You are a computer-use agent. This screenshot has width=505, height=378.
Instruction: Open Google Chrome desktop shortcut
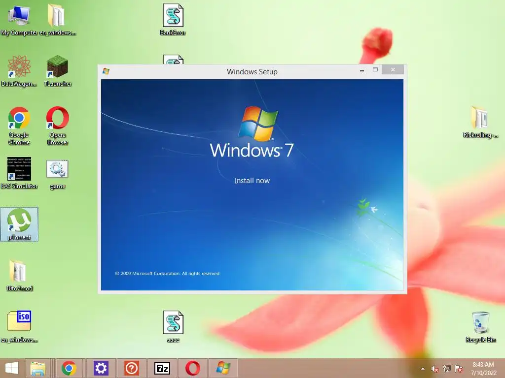tap(19, 126)
